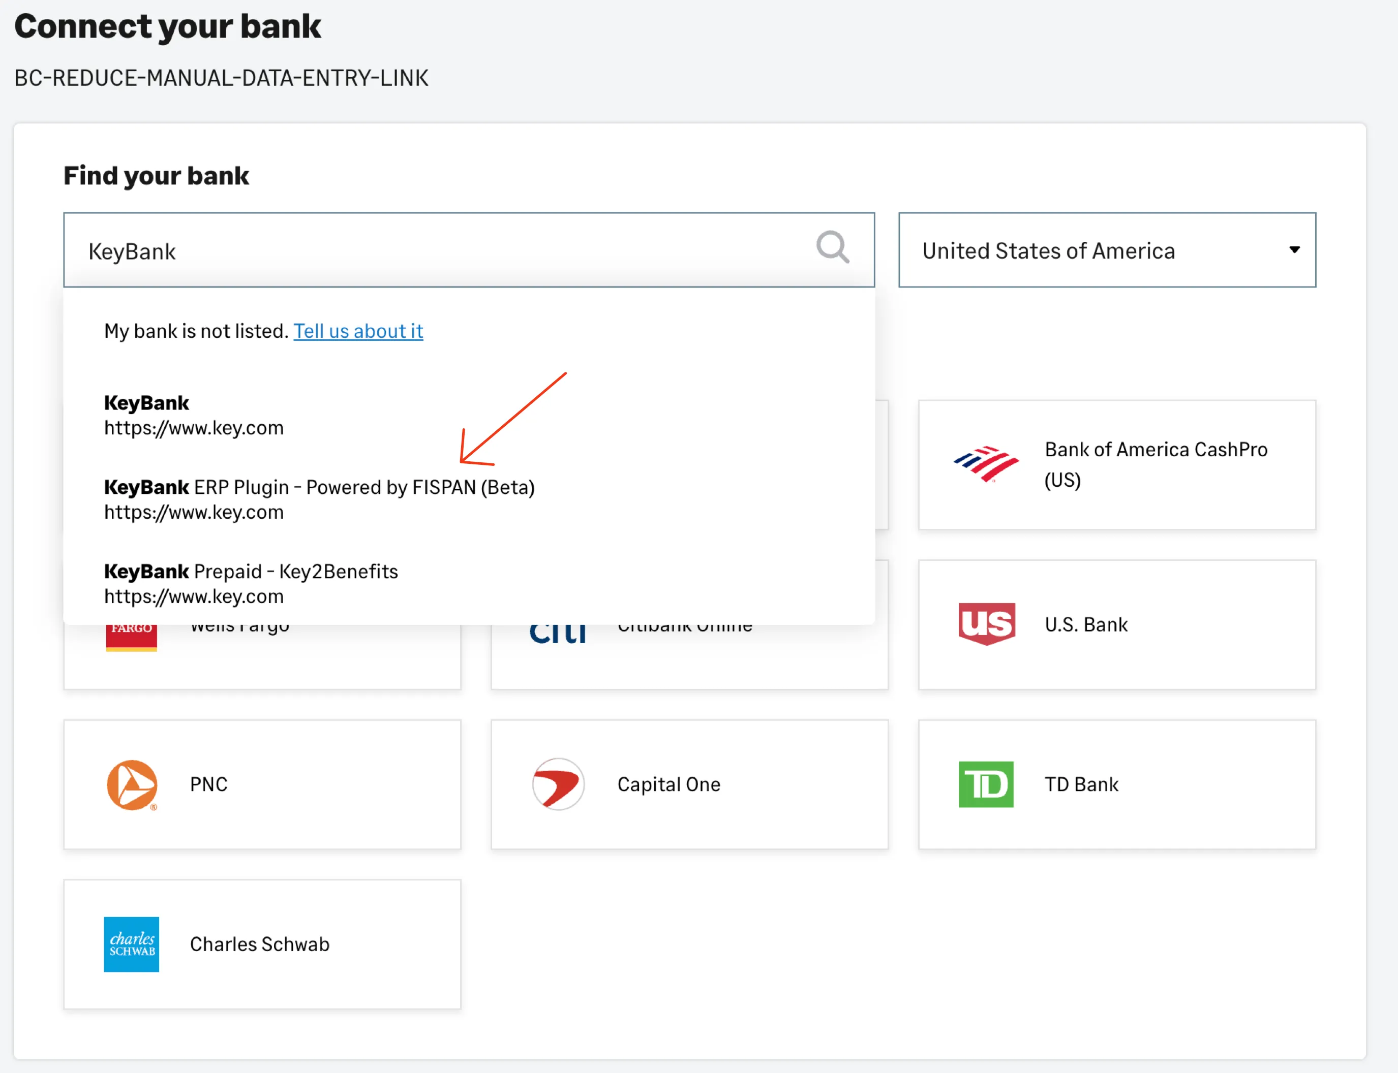Click the KeyBank search input field
This screenshot has height=1073, width=1398.
tap(469, 250)
